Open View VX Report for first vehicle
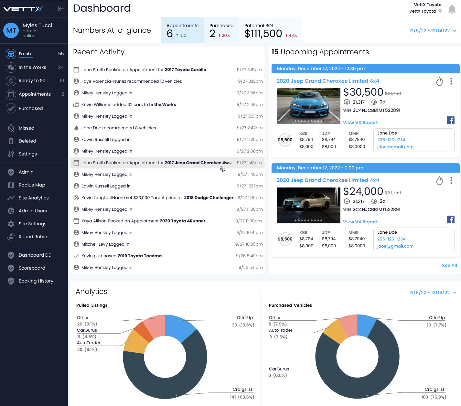Image resolution: width=461 pixels, height=406 pixels. pos(360,123)
